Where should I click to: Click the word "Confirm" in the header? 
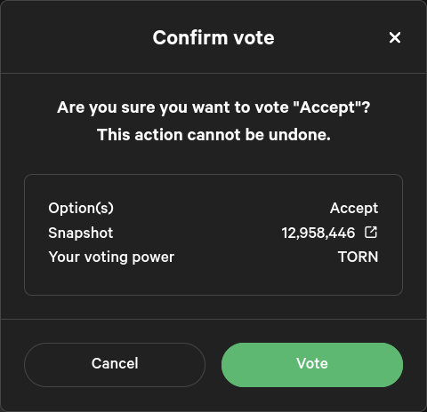[190, 37]
